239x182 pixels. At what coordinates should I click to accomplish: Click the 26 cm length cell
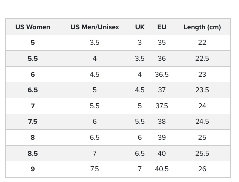202,169
